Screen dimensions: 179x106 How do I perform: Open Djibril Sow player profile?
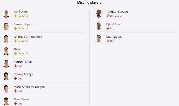click(x=113, y=24)
